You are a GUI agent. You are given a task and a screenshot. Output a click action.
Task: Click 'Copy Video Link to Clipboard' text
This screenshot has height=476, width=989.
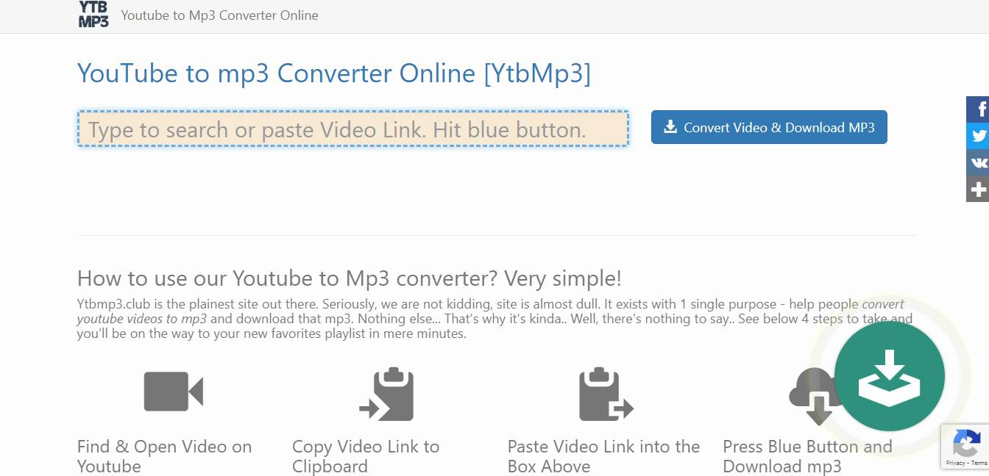pos(366,456)
